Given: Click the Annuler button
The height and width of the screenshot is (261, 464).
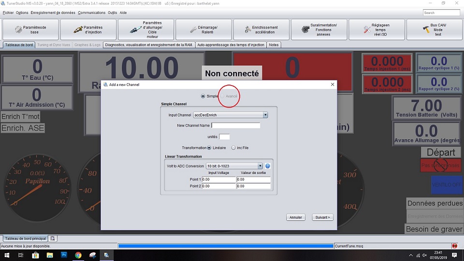Looking at the screenshot, I should click(296, 217).
